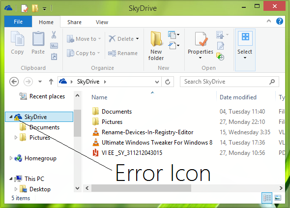Image resolution: width=290 pixels, height=208 pixels.
Task: Open the Select dropdown button
Action: click(245, 50)
